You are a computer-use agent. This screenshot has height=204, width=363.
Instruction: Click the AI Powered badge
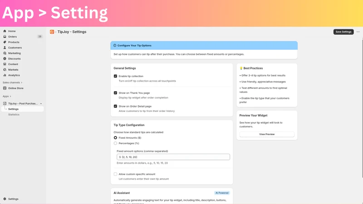click(x=222, y=193)
